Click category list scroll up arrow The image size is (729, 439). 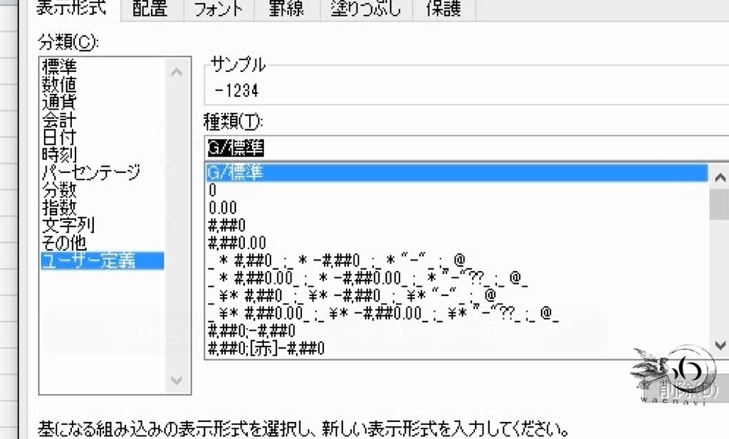(x=177, y=72)
